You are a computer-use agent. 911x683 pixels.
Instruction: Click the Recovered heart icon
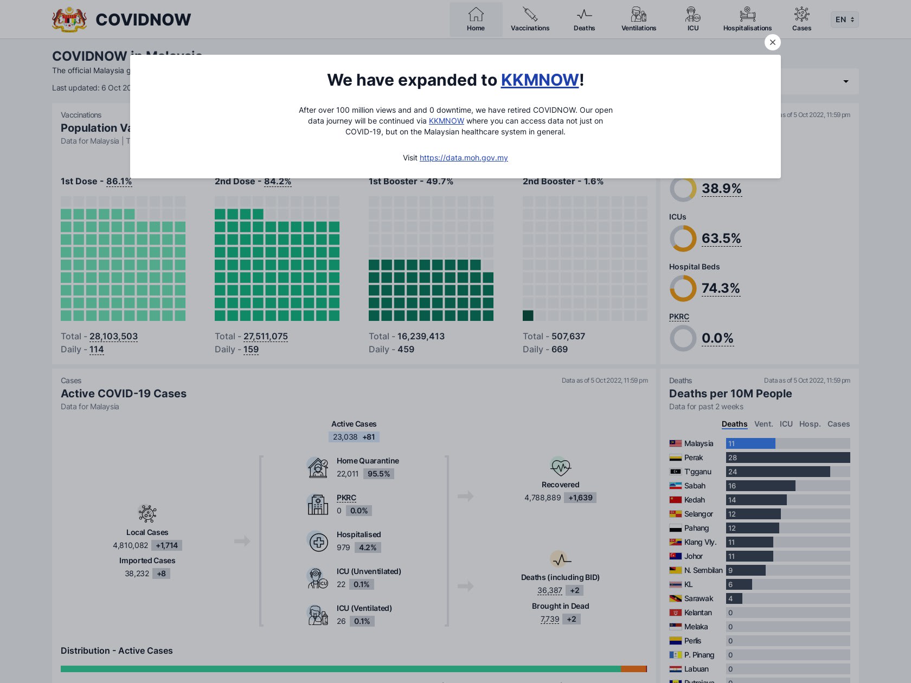pos(560,467)
